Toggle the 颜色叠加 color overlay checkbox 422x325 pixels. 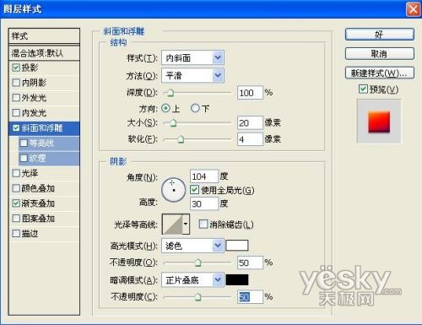pyautogui.click(x=16, y=188)
